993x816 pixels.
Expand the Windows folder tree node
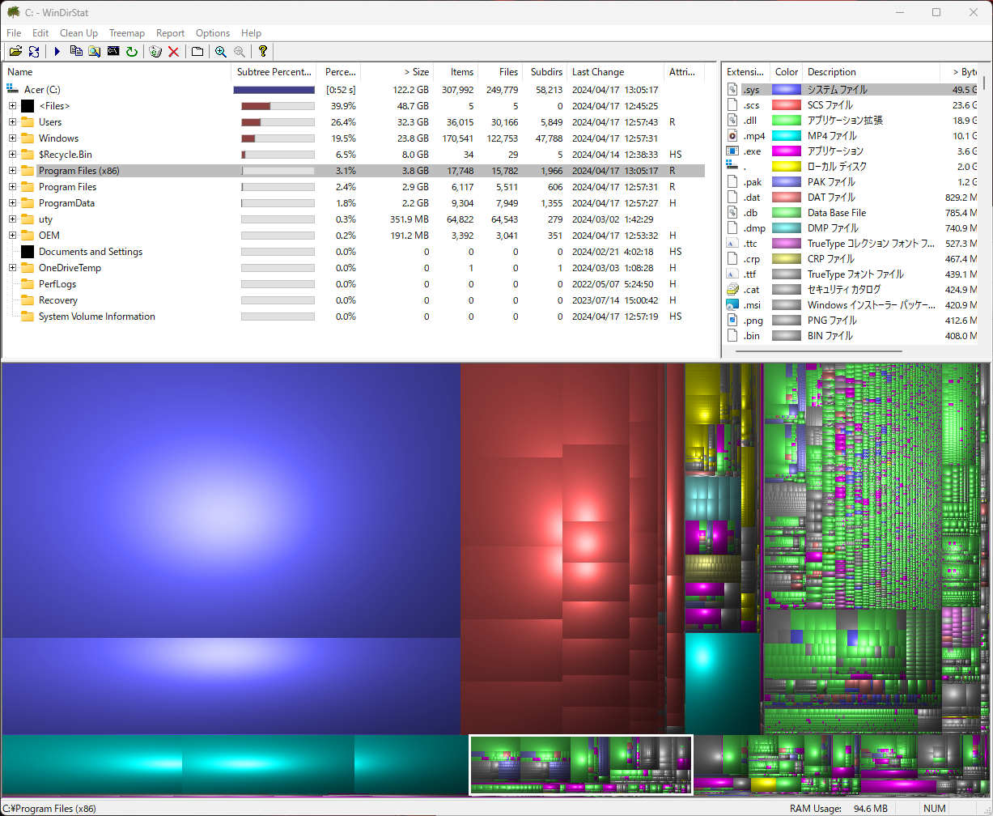(x=13, y=138)
